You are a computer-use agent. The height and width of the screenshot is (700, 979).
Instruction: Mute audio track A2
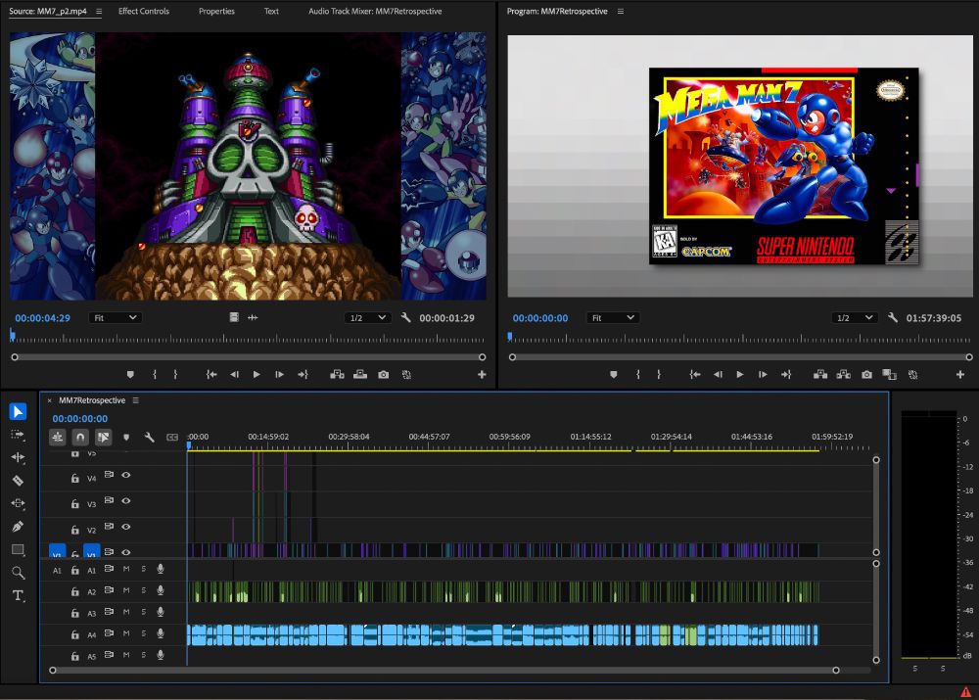tap(126, 590)
